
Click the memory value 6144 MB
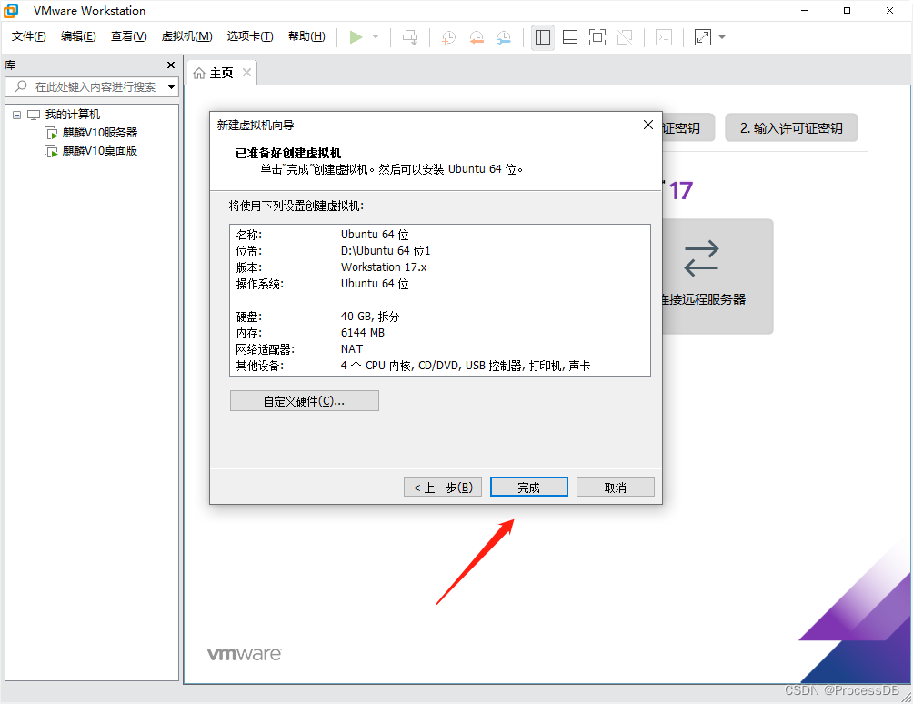click(x=362, y=333)
